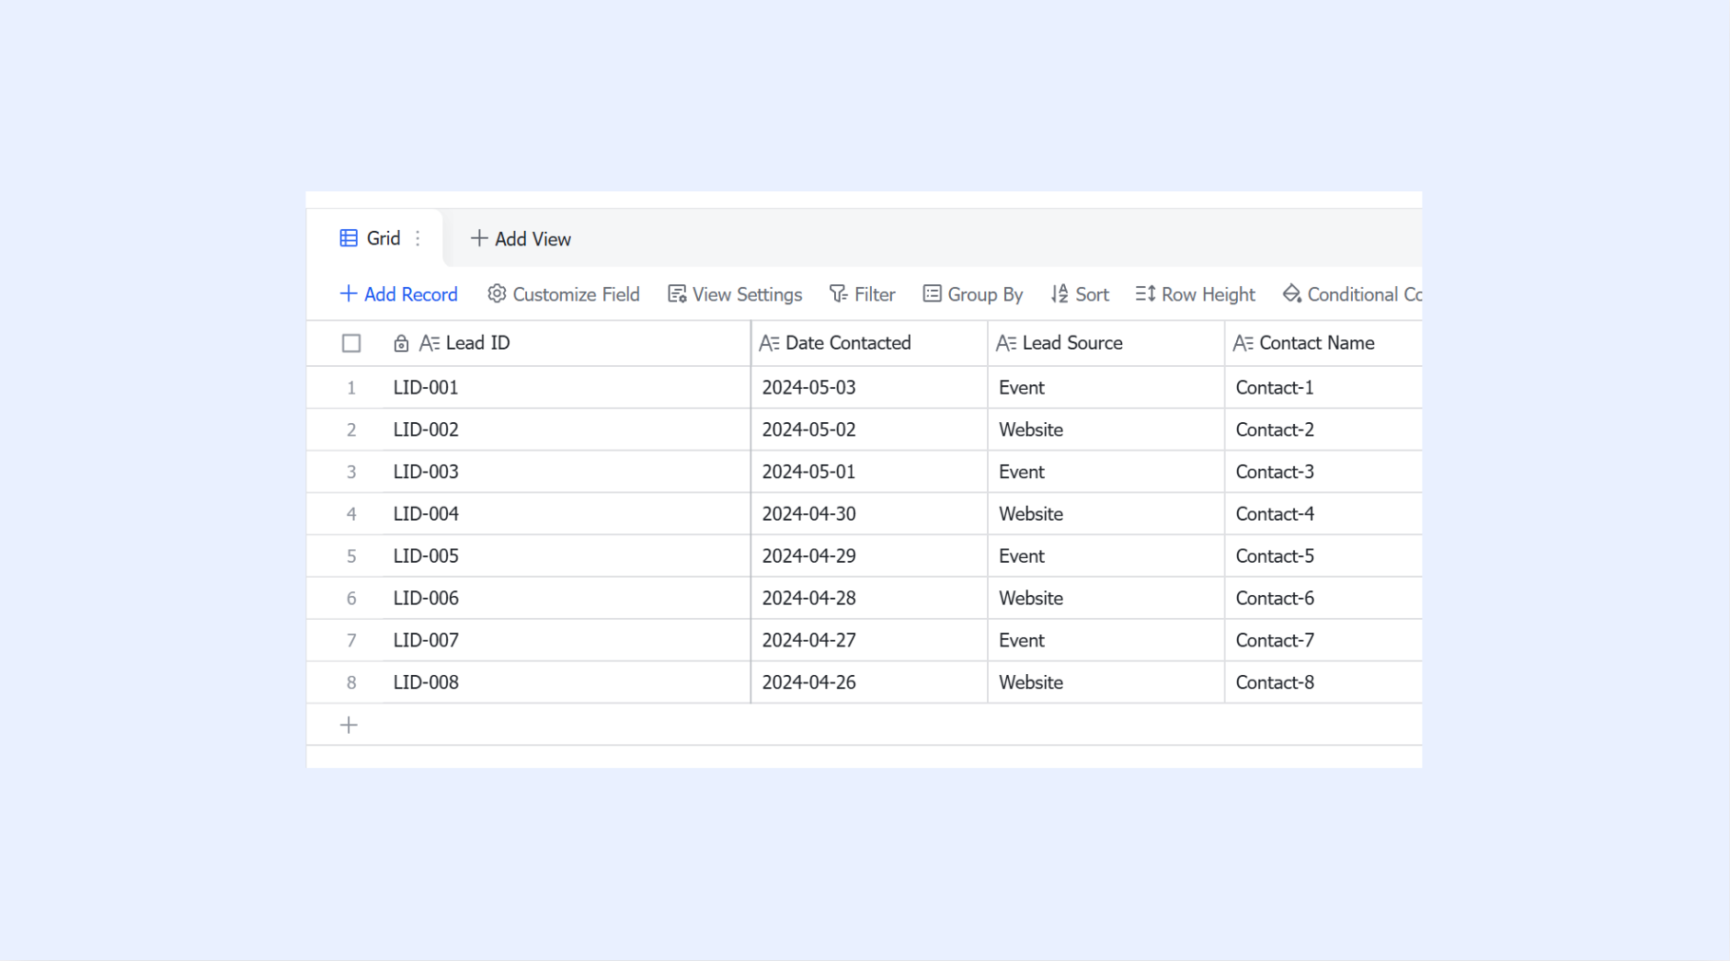Toggle the select-all checkbox in header
Image resolution: width=1730 pixels, height=961 pixels.
[351, 343]
